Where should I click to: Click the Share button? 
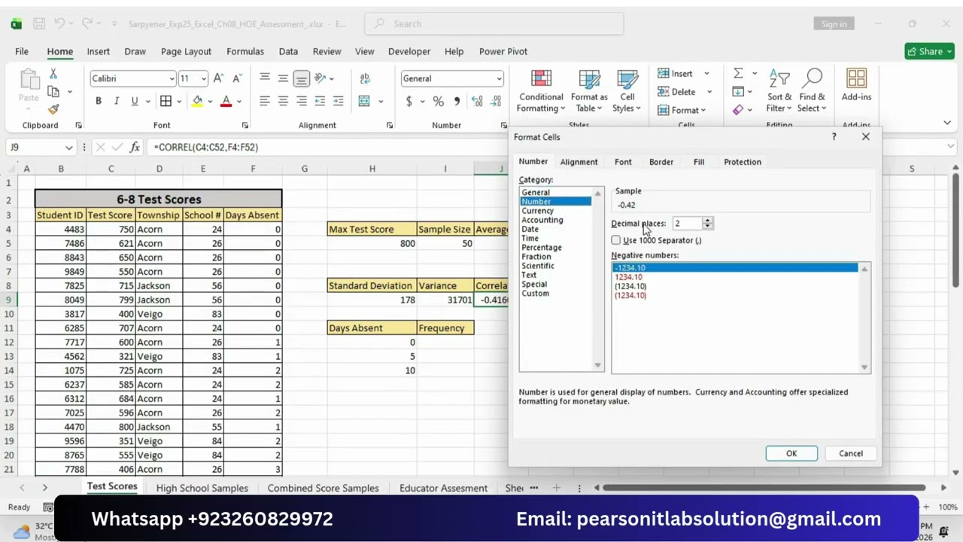[930, 51]
